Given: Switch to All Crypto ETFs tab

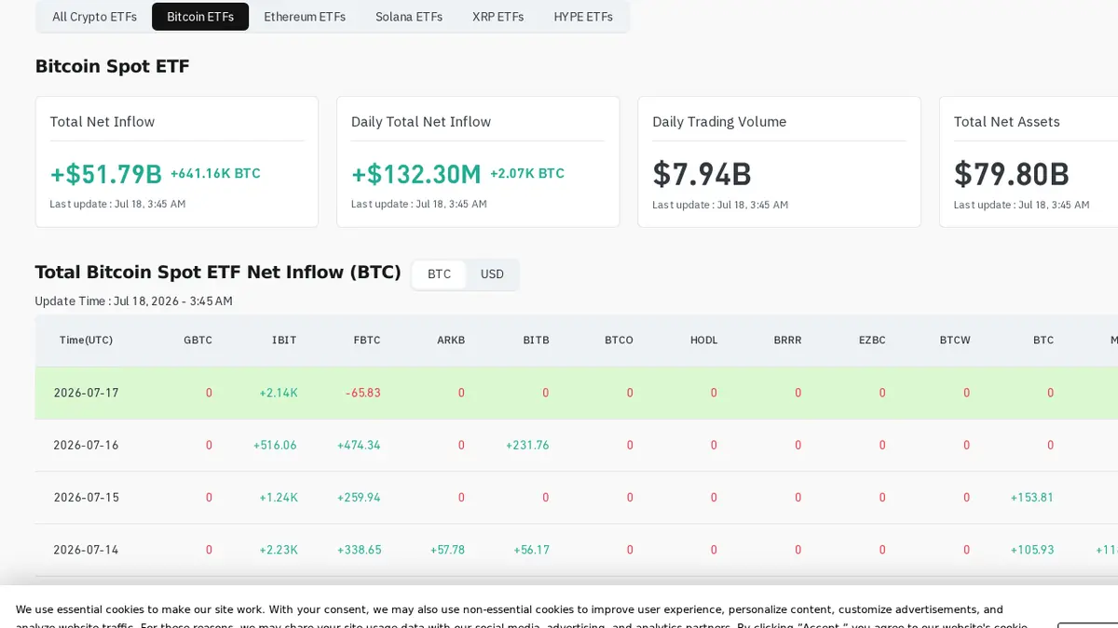Looking at the screenshot, I should 94,17.
